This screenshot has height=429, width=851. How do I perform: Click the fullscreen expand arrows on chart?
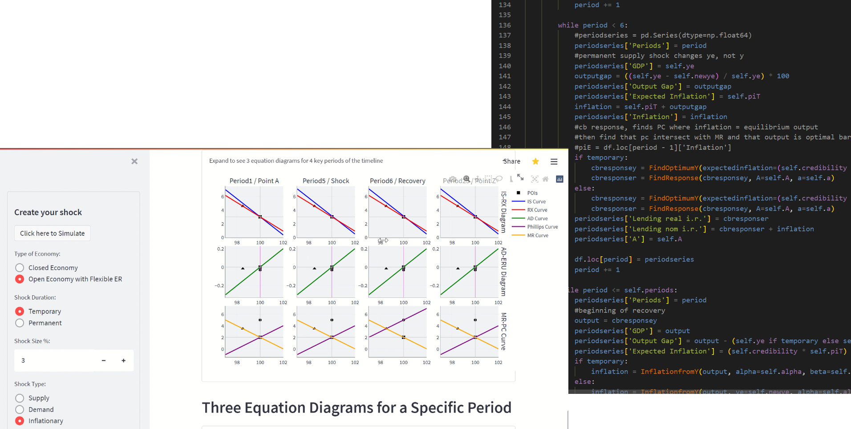click(x=520, y=178)
